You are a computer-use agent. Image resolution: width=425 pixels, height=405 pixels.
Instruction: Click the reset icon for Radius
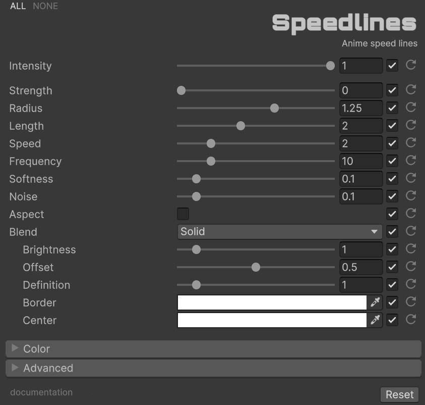point(411,108)
